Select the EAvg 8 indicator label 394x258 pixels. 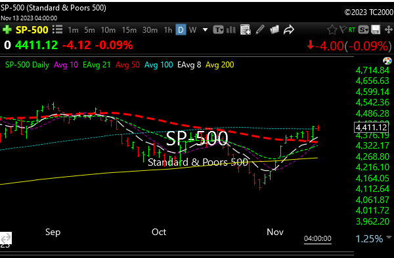coord(189,65)
